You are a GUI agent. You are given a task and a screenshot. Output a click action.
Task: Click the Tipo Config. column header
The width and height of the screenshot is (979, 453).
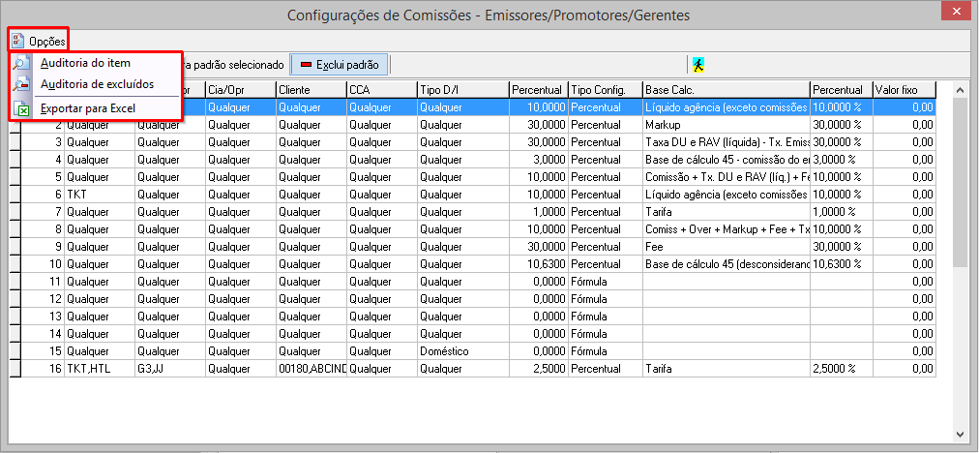coord(605,90)
